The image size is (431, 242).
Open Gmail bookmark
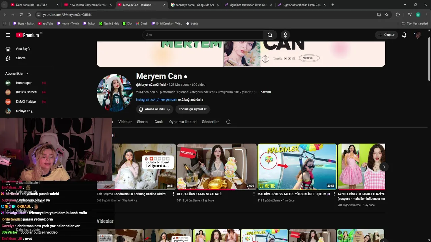tap(142, 24)
